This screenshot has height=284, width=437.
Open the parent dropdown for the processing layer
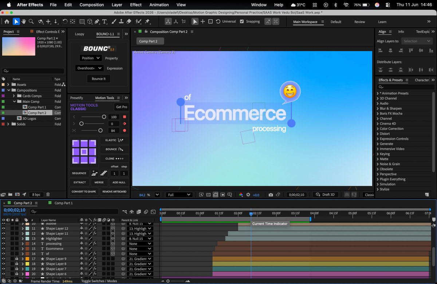[x=140, y=244]
